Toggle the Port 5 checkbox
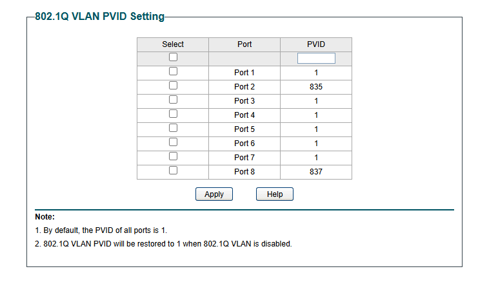Image resolution: width=498 pixels, height=298 pixels. [x=173, y=128]
